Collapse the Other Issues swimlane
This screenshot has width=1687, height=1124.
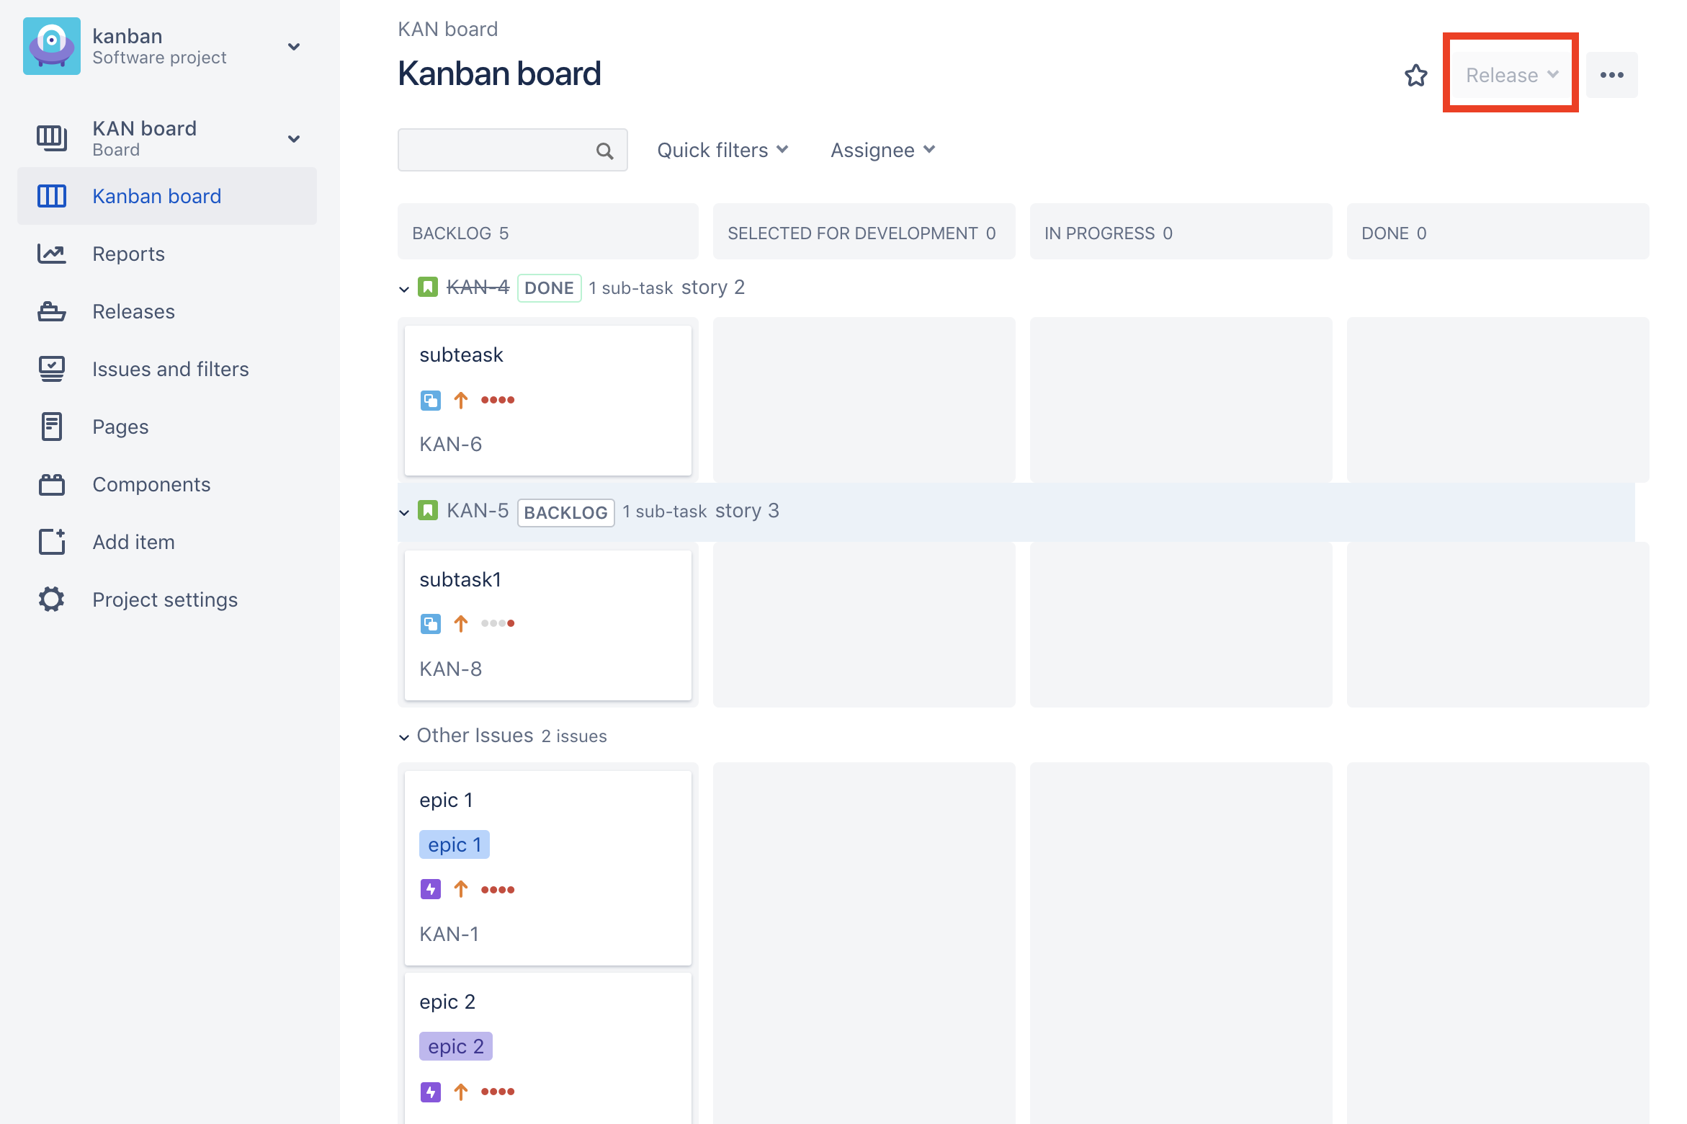(404, 737)
